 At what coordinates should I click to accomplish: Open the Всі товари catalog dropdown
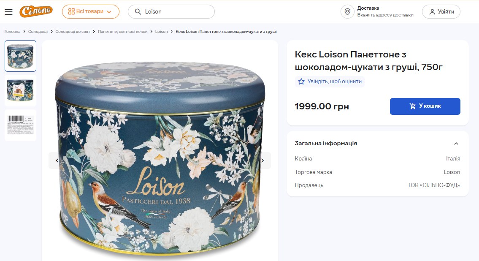click(x=90, y=11)
